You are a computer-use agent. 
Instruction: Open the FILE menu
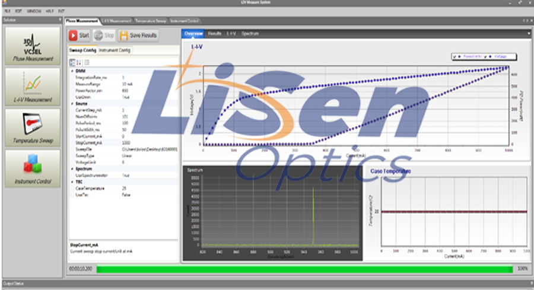[x=7, y=11]
